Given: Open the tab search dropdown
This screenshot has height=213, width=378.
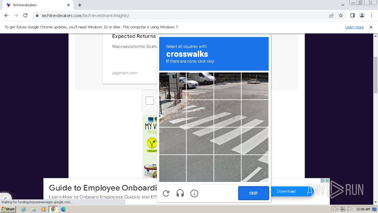Looking at the screenshot, I should point(343,5).
